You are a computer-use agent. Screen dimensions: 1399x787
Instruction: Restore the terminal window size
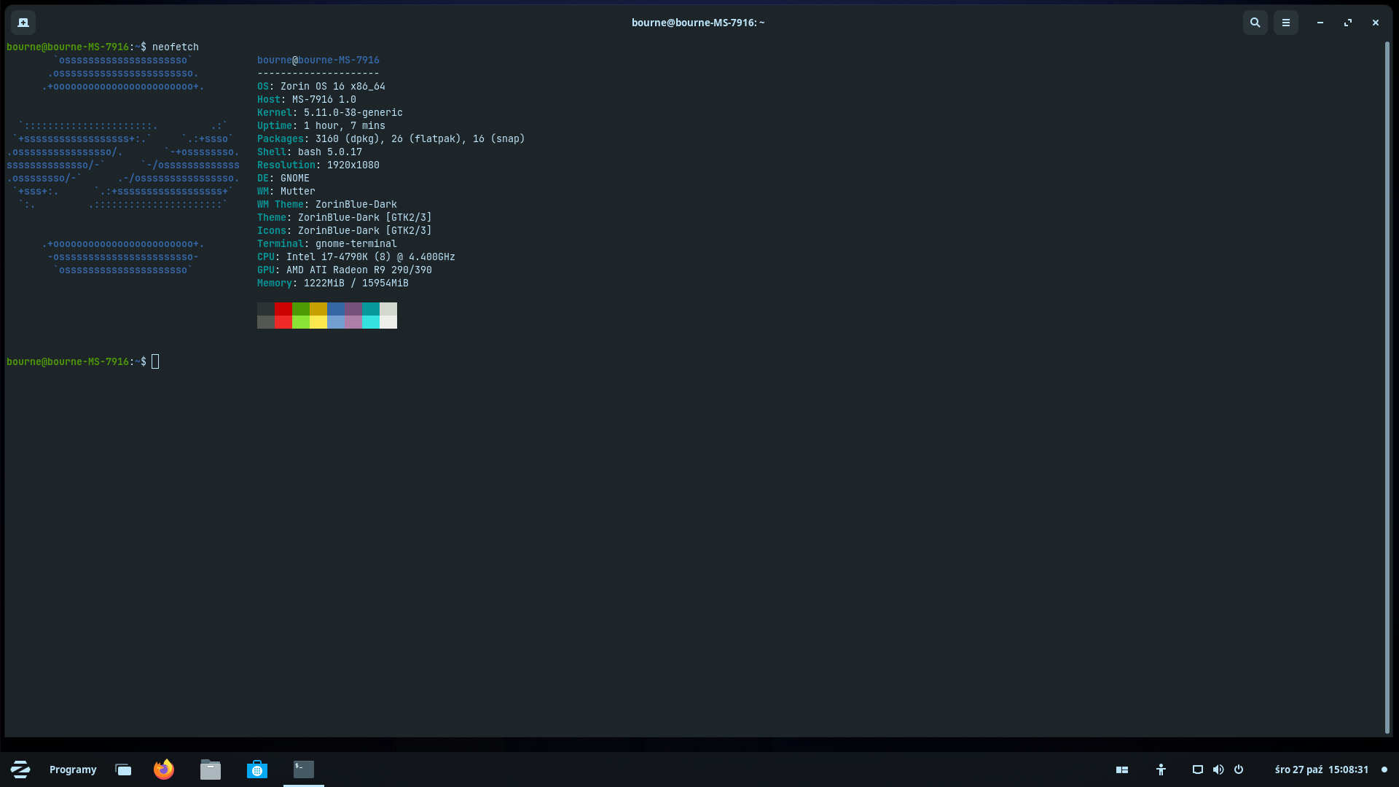[x=1347, y=23]
